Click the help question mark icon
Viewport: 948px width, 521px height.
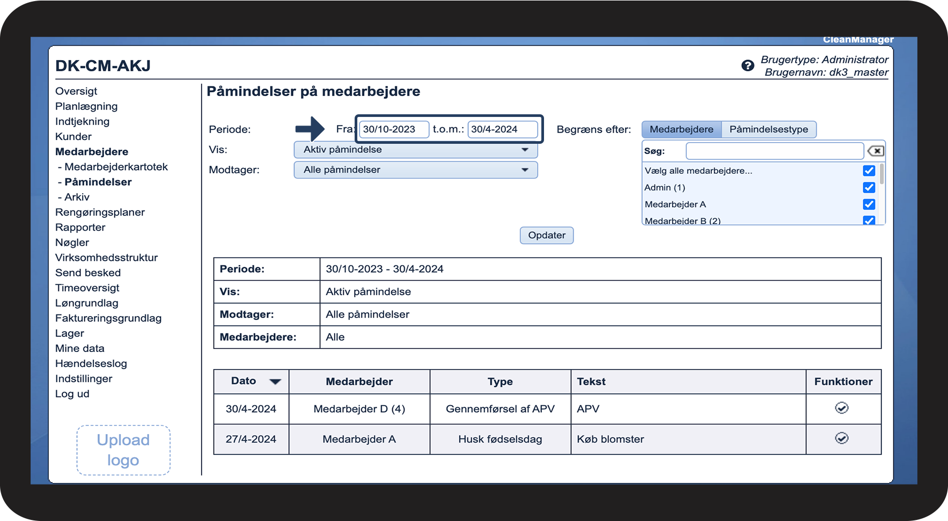point(747,65)
